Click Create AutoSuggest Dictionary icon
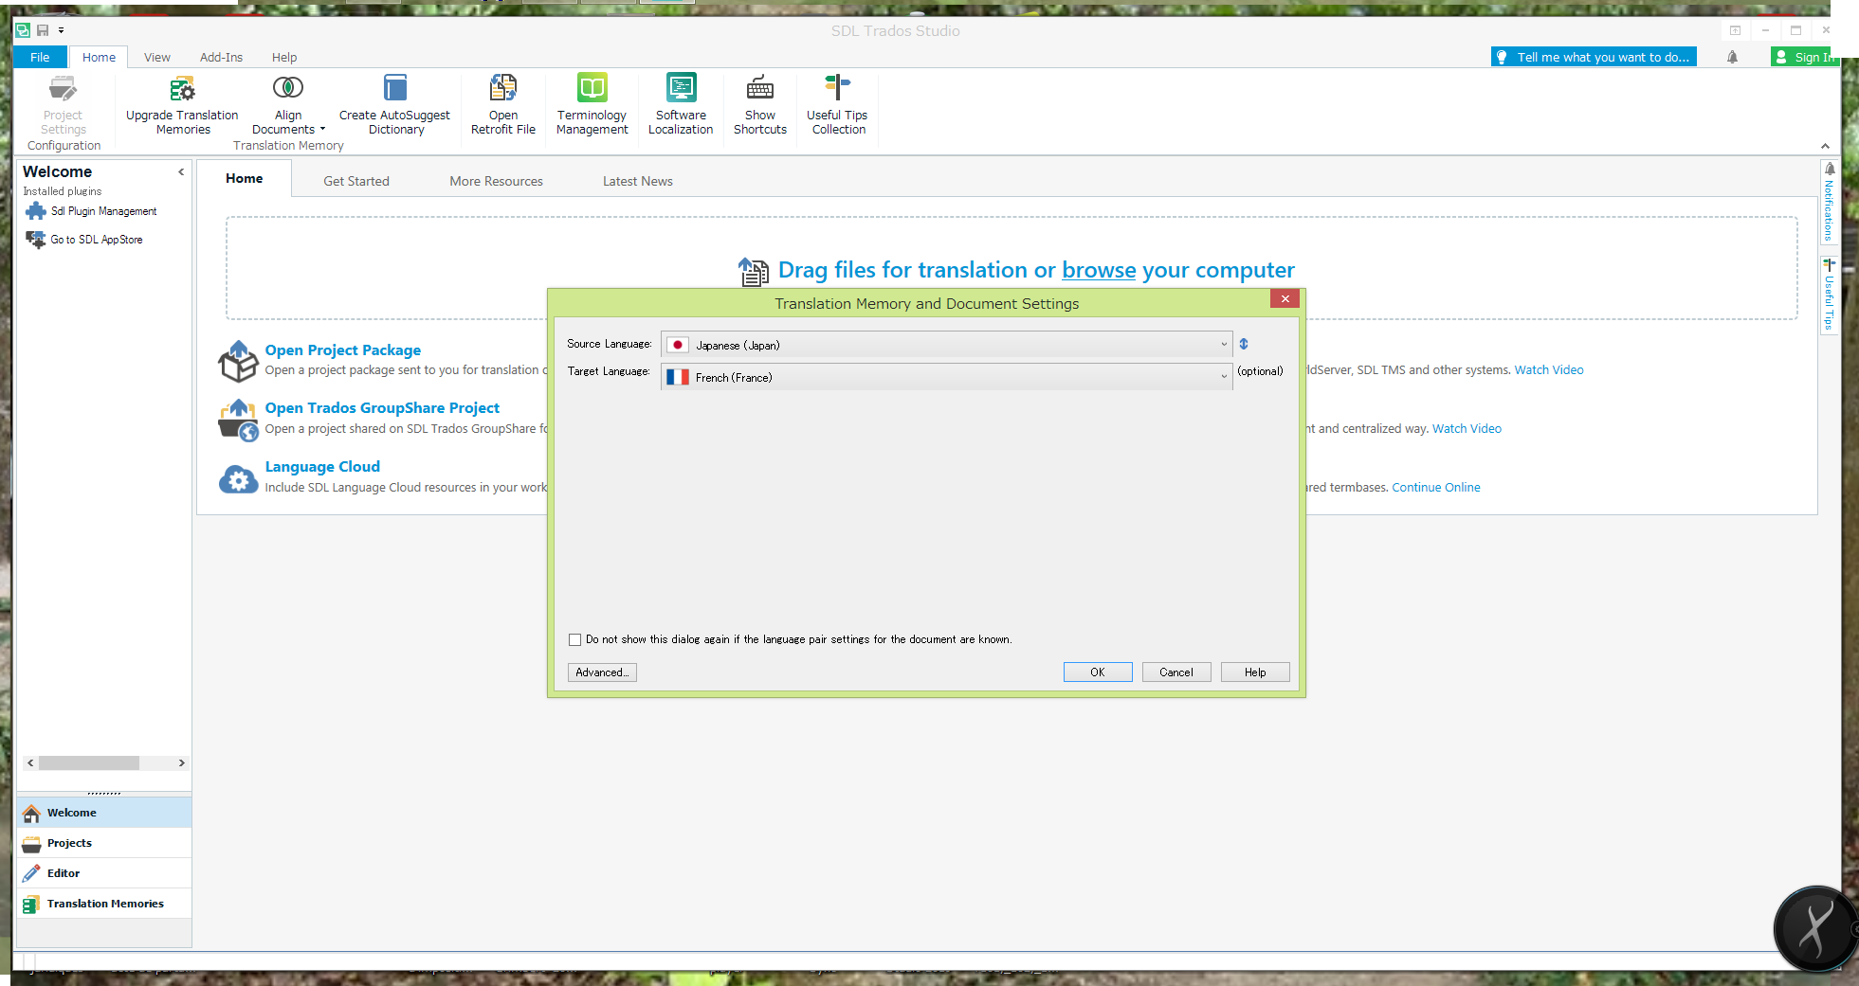The width and height of the screenshot is (1859, 986). click(395, 88)
